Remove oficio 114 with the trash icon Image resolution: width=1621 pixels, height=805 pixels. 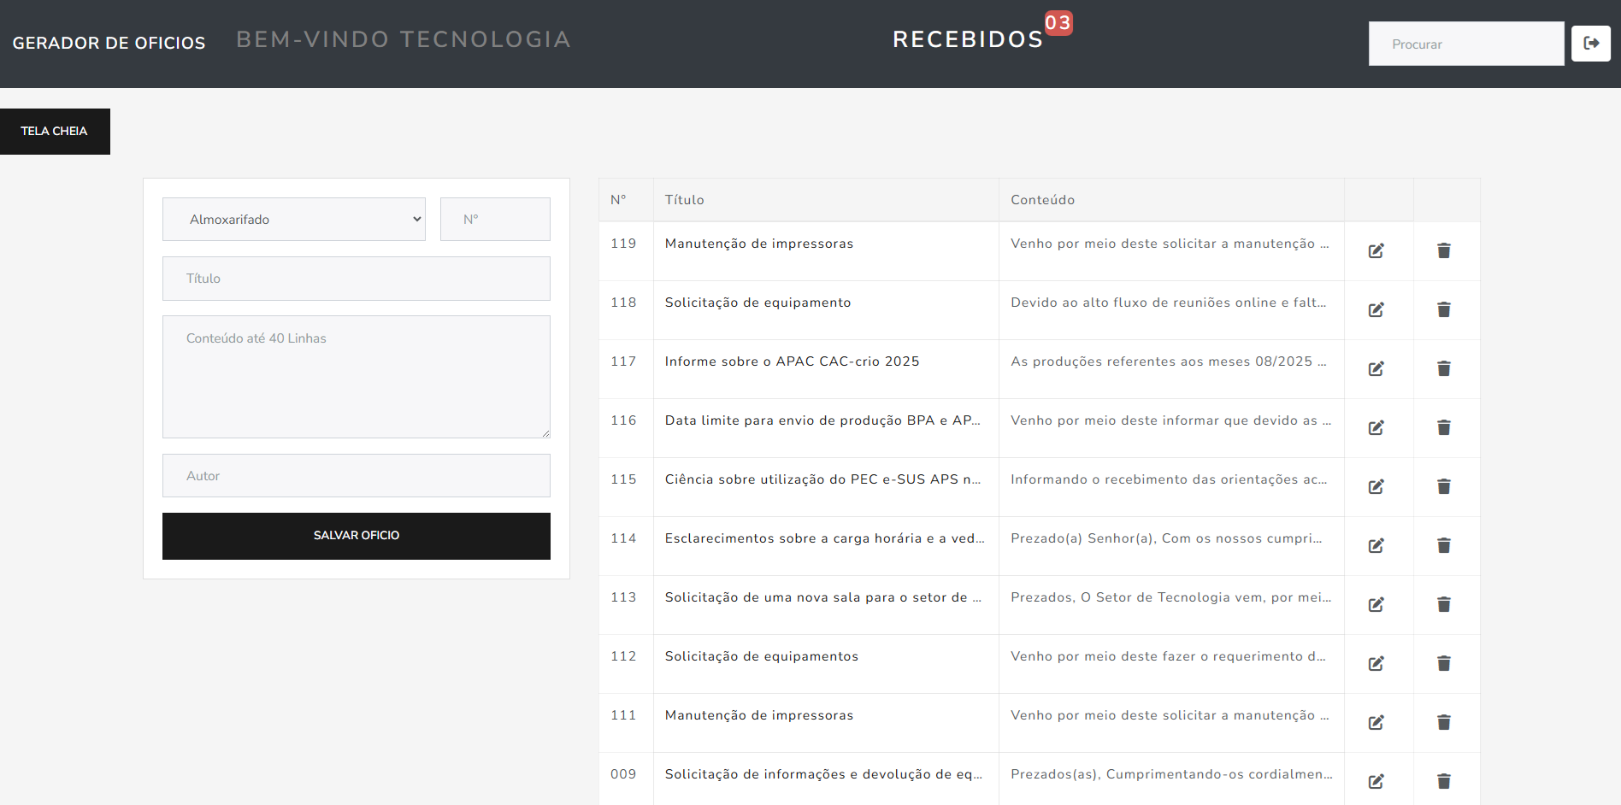1443,545
